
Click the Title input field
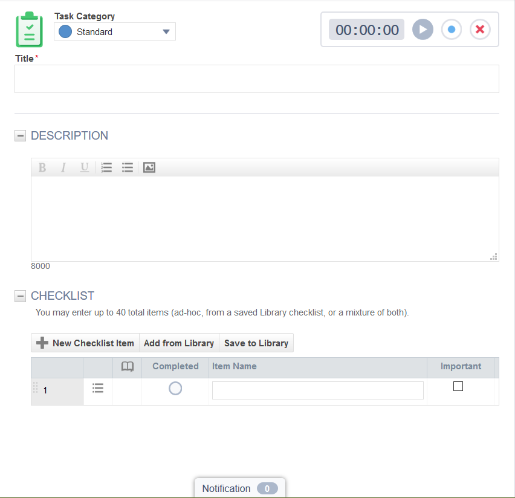click(256, 79)
